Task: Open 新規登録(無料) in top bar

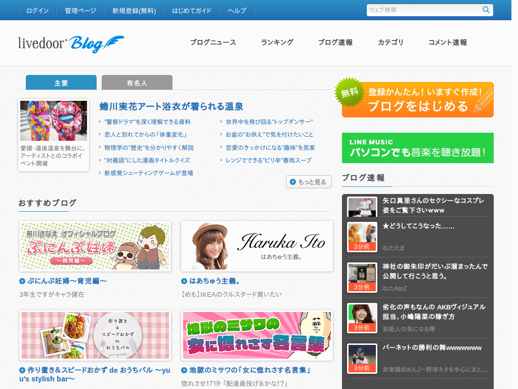Action: (134, 11)
